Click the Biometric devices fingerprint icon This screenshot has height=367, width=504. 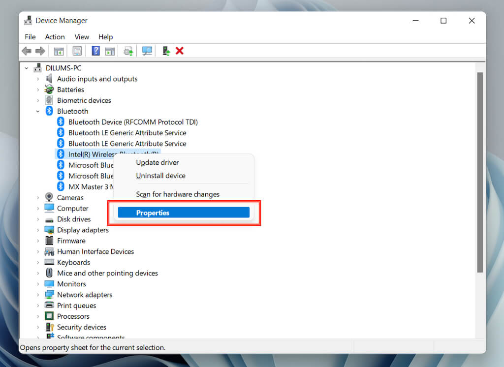(x=49, y=100)
